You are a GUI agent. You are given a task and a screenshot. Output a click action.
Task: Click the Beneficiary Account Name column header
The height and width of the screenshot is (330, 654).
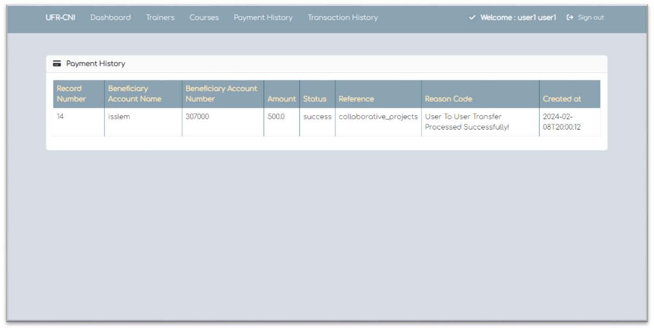135,94
